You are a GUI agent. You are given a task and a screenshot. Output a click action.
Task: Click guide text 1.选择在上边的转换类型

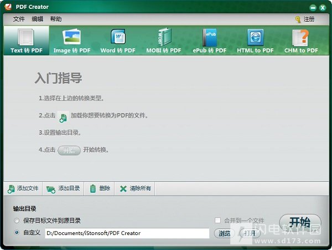coord(71,98)
